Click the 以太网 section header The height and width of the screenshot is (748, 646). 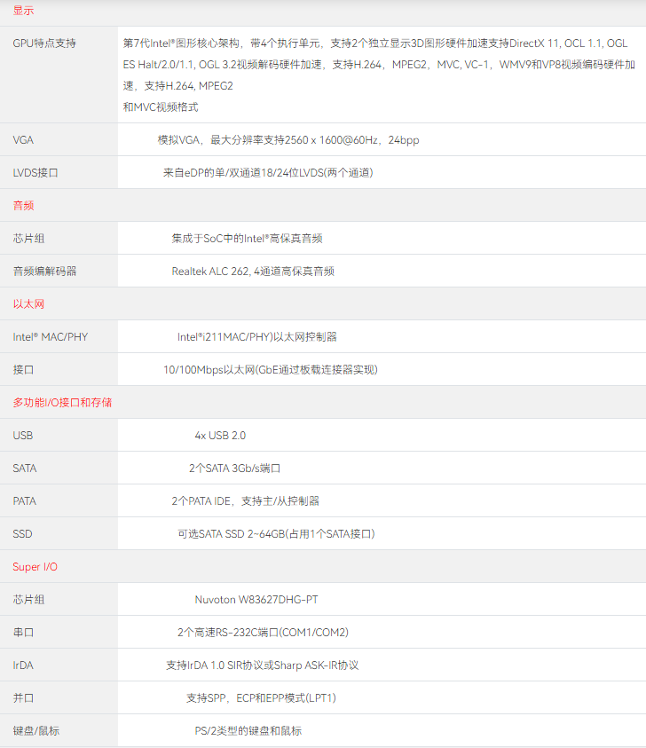pyautogui.click(x=28, y=303)
